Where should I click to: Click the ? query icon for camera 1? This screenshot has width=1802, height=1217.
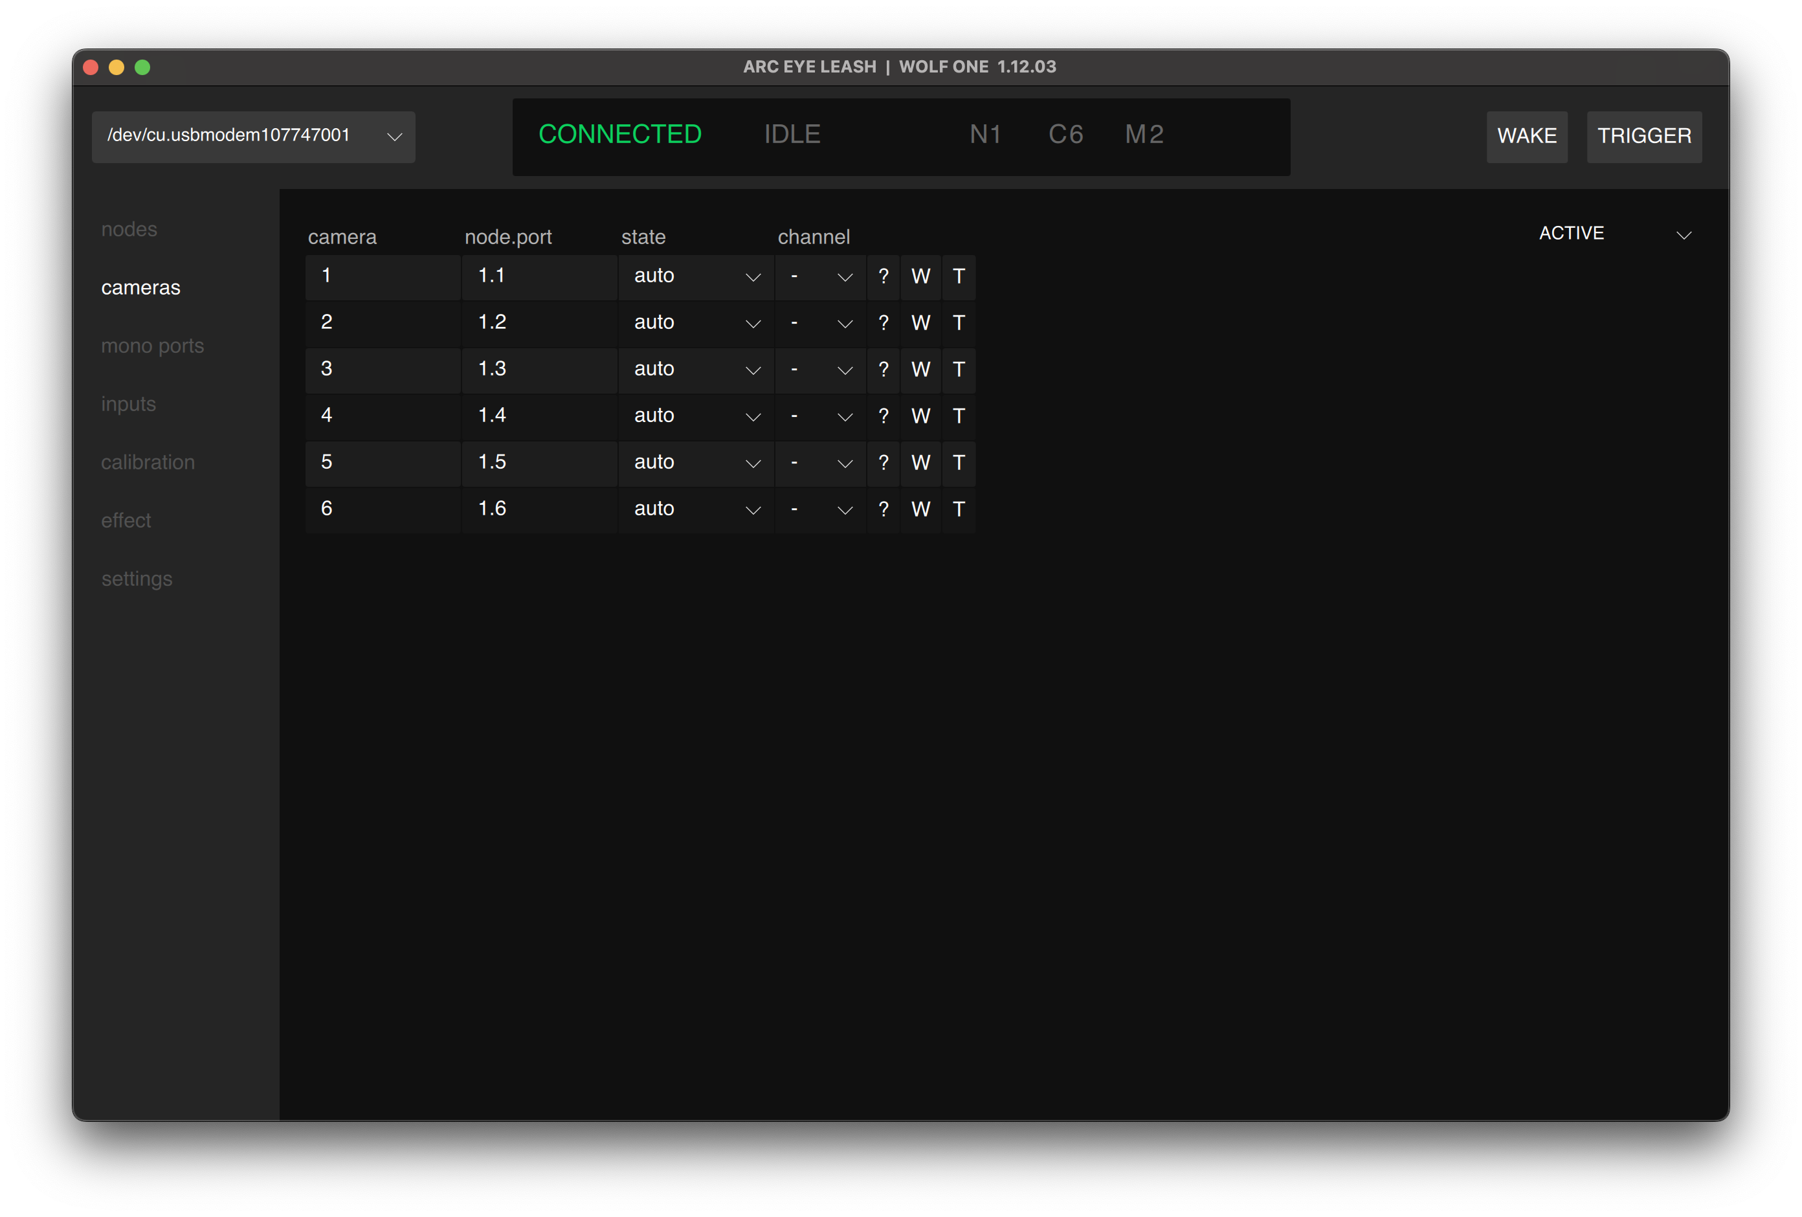[883, 277]
